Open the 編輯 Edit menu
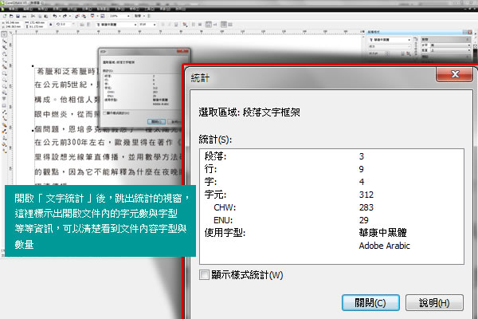 (x=28, y=9)
